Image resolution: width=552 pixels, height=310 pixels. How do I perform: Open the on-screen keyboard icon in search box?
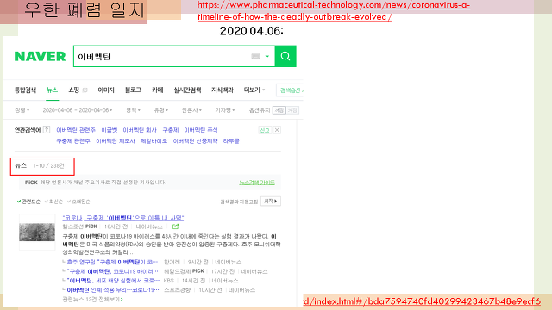click(x=255, y=56)
